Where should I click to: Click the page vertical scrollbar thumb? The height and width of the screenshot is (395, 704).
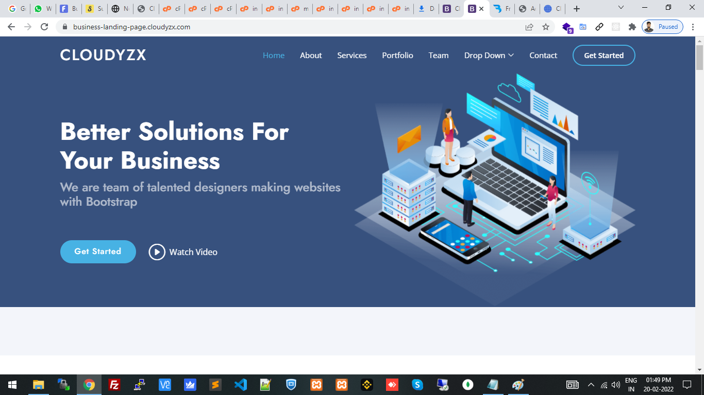point(699,57)
